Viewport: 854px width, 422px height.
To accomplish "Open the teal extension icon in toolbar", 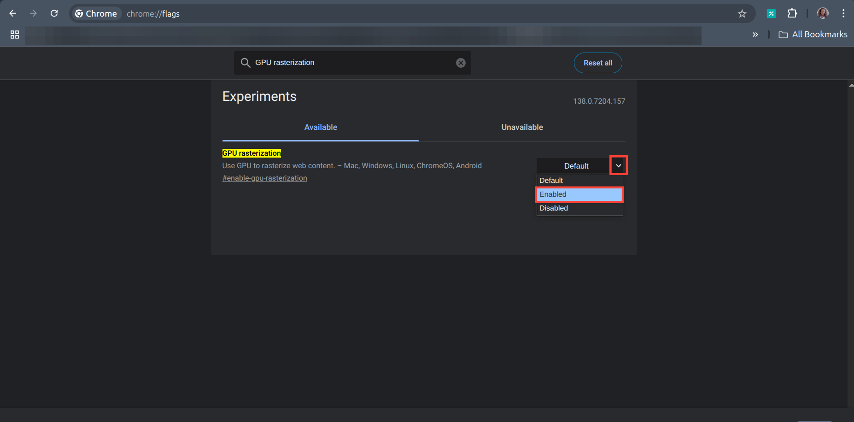I will tap(771, 14).
